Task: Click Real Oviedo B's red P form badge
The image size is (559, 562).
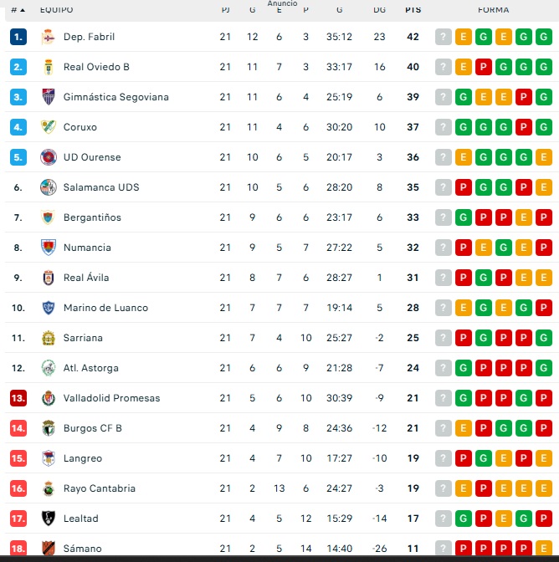Action: (x=484, y=67)
